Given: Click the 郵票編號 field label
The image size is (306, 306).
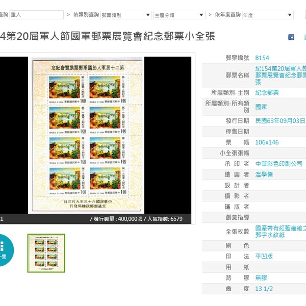Looking at the screenshot, I should [x=237, y=58].
